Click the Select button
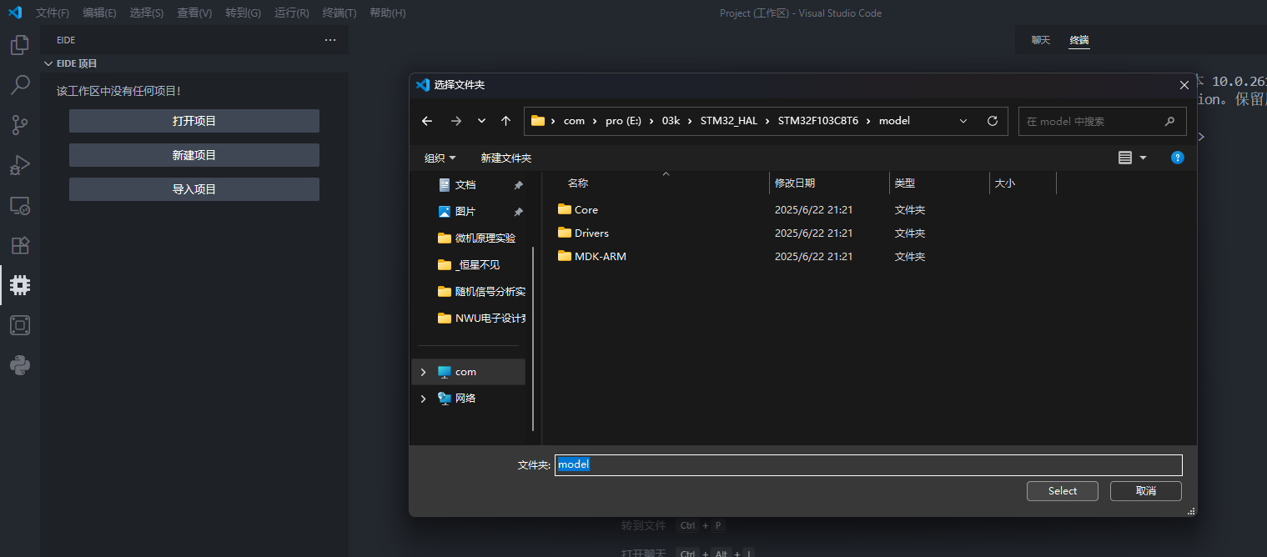Viewport: 1267px width, 557px height. pos(1062,491)
